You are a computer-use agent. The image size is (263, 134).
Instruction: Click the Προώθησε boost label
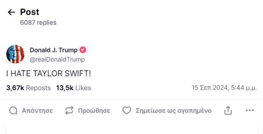coord(94,111)
